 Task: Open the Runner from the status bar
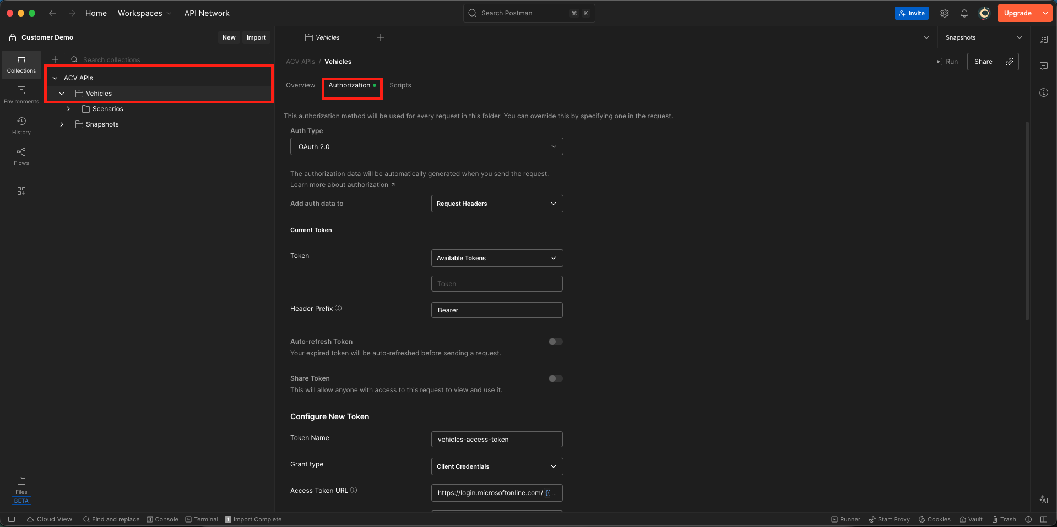845,519
